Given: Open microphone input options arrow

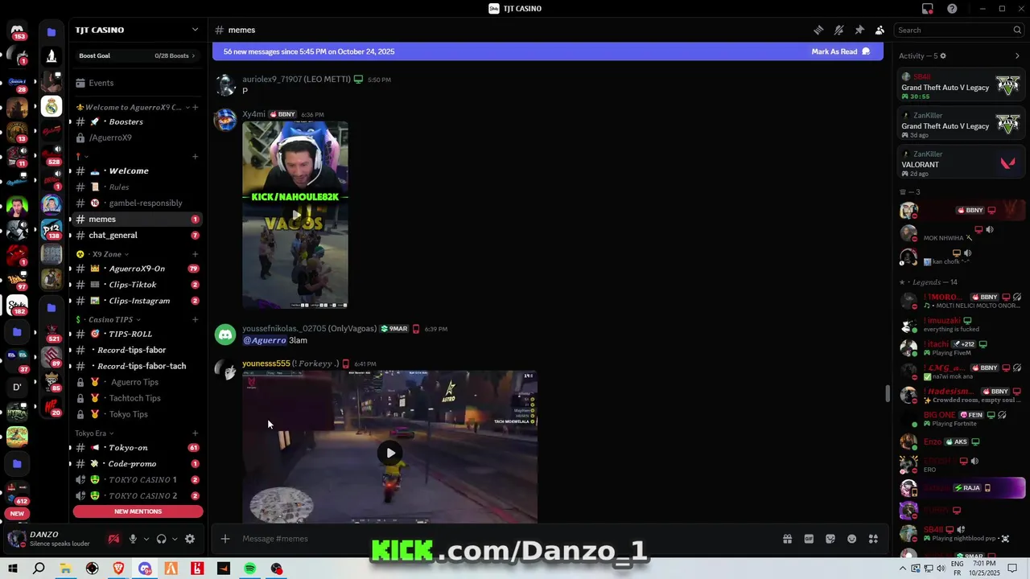Looking at the screenshot, I should click(146, 540).
